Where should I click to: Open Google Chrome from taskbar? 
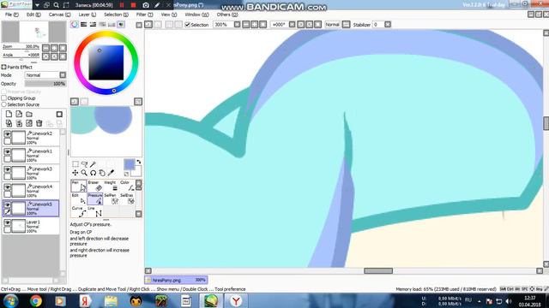[36, 300]
